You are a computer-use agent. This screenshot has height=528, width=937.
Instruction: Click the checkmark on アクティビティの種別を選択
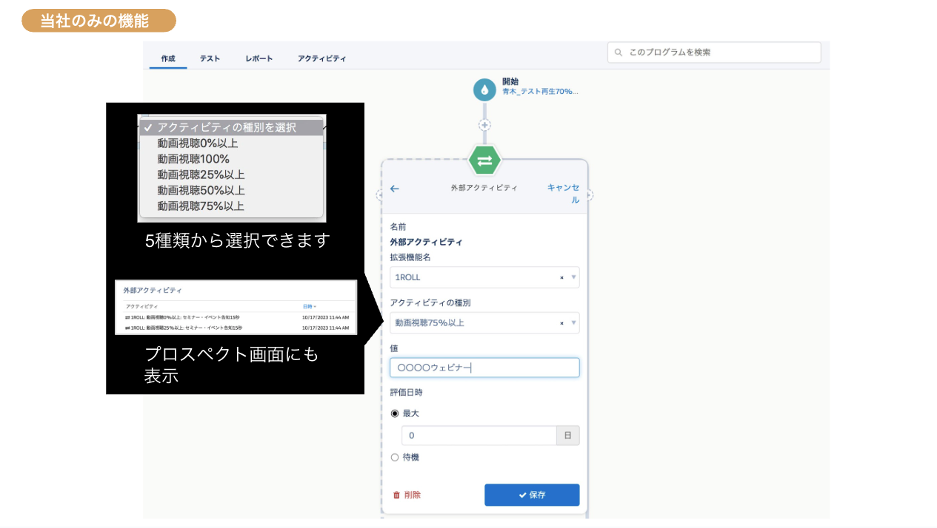[147, 126]
